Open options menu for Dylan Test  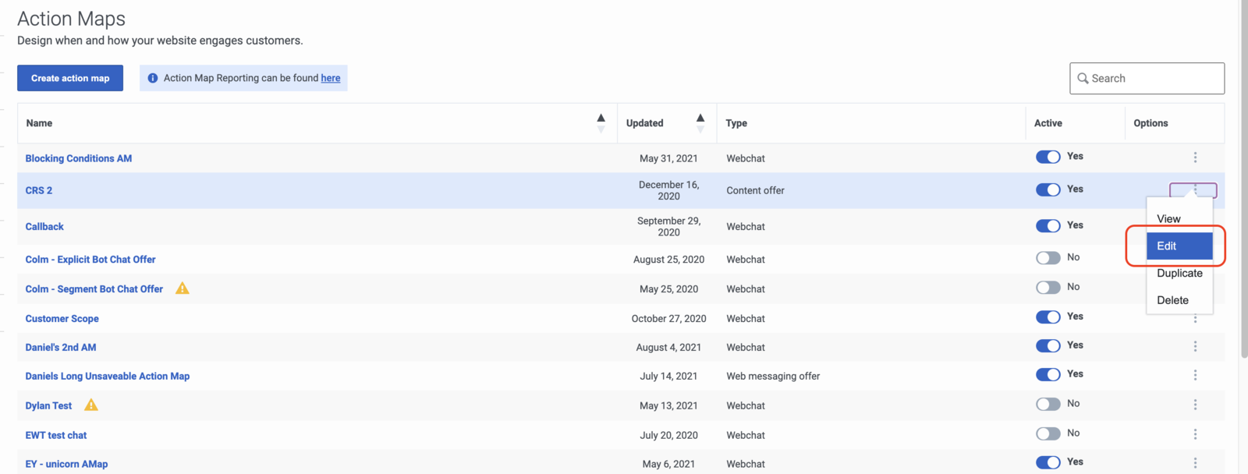[1195, 405]
